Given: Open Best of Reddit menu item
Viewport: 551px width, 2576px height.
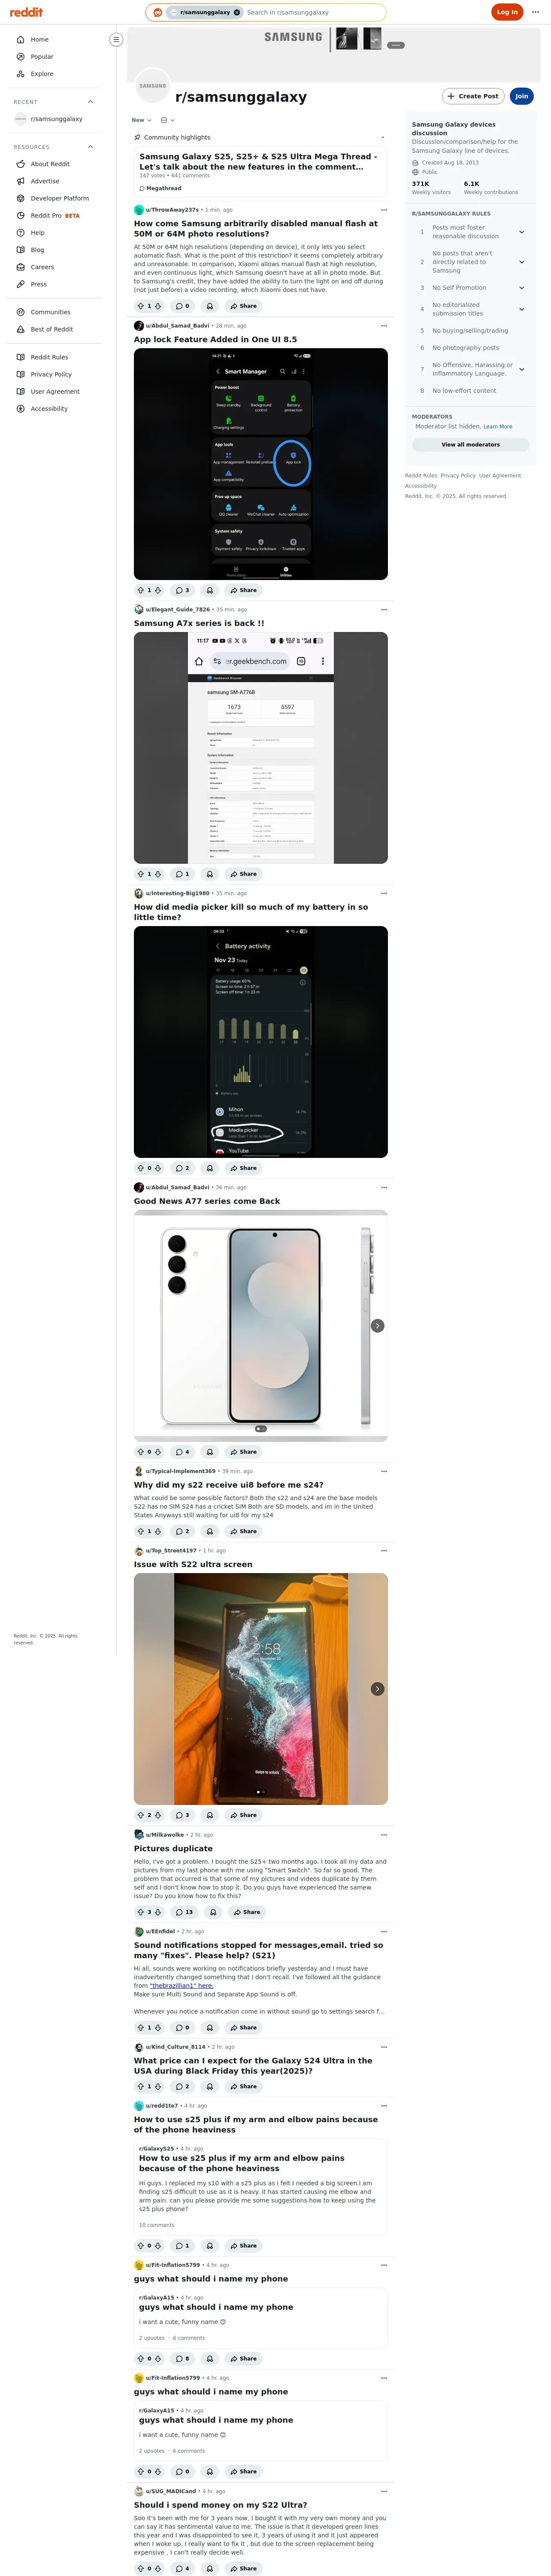Looking at the screenshot, I should [x=51, y=329].
